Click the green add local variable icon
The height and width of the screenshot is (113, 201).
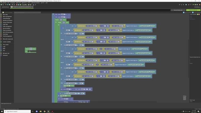point(198,14)
